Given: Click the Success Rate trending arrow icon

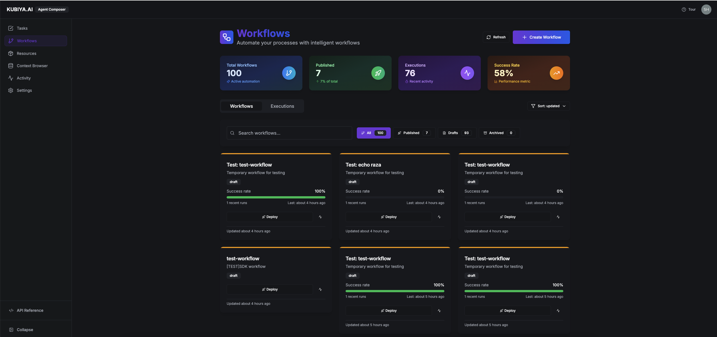Looking at the screenshot, I should tap(556, 73).
